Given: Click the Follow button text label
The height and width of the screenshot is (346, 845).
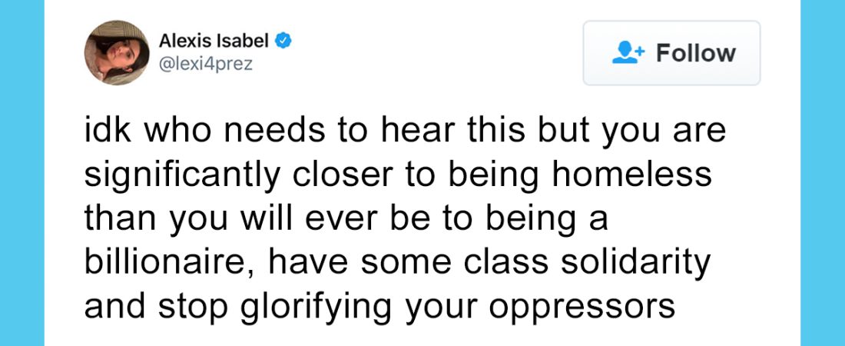Looking at the screenshot, I should [696, 53].
